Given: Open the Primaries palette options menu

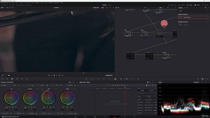Looking at the screenshot, I should (77, 82).
